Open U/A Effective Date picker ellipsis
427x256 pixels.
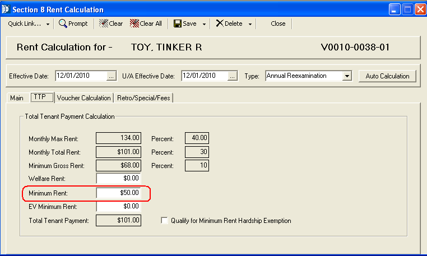pos(232,76)
